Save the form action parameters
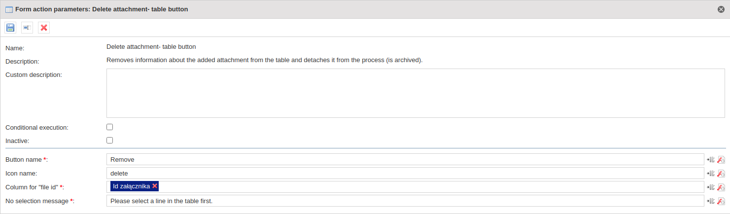 click(10, 28)
